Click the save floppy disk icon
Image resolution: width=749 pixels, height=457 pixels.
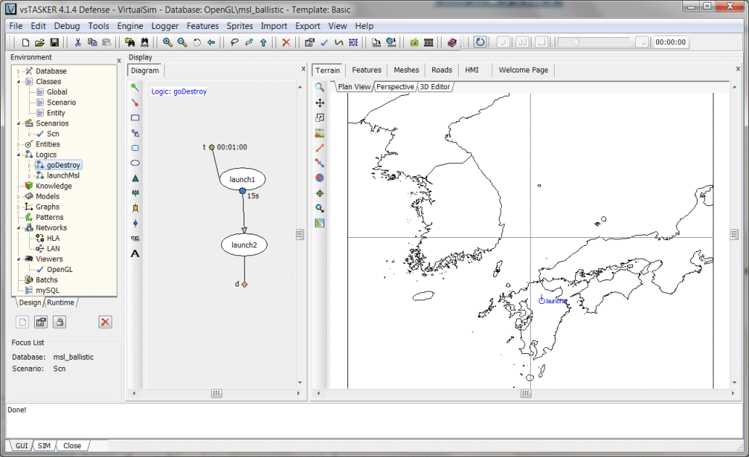point(54,43)
